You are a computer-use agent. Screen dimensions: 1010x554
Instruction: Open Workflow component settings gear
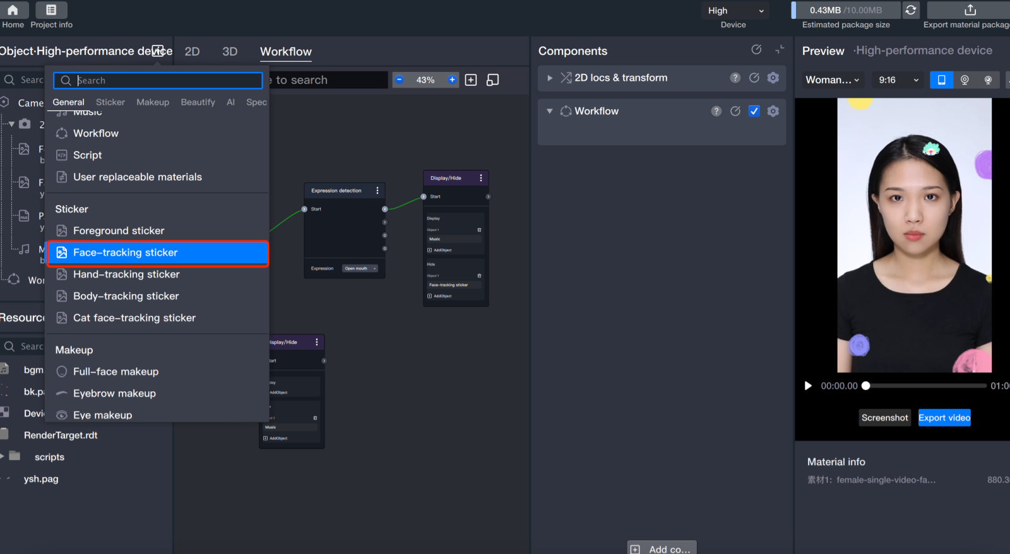(773, 111)
